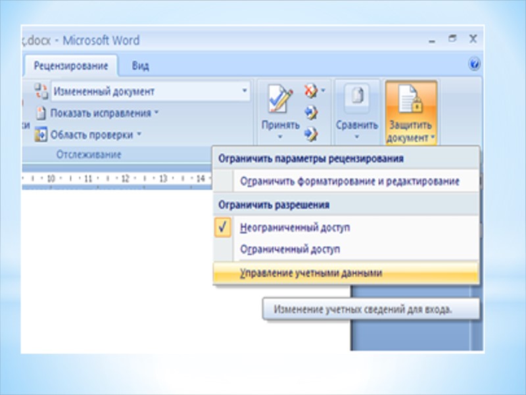Switch to the Вид tab
The height and width of the screenshot is (395, 526).
140,66
